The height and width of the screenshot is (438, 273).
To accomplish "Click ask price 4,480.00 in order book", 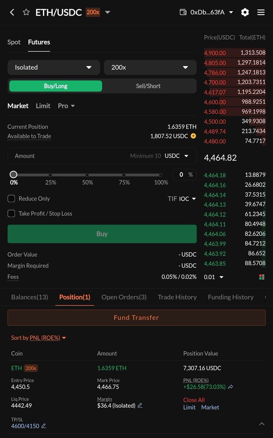I will point(215,142).
